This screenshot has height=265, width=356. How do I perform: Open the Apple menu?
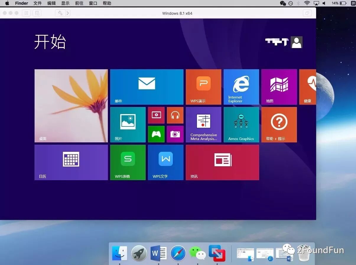(x=7, y=3)
